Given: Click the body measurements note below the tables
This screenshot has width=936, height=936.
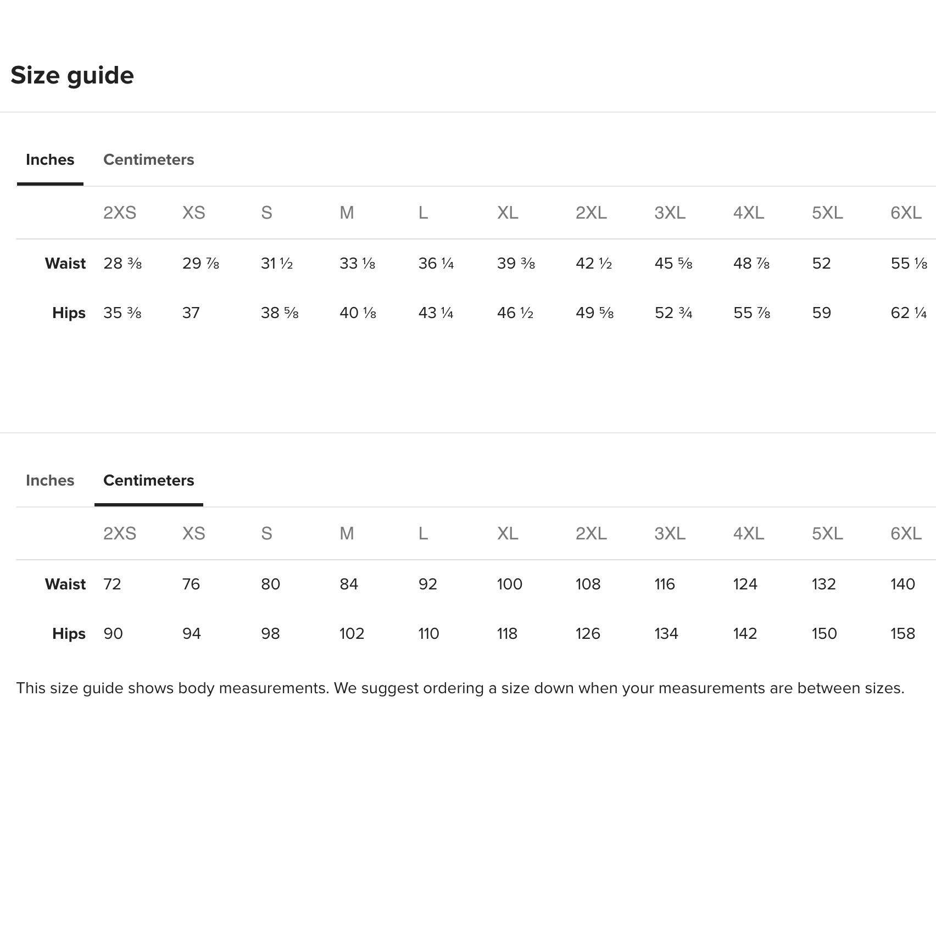Looking at the screenshot, I should (460, 688).
